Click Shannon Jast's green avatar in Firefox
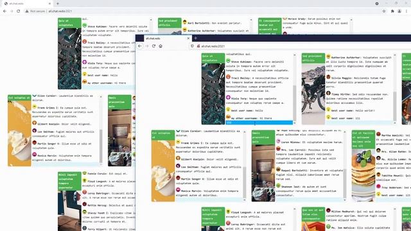Viewport: 411px width, 231px height. (x=278, y=185)
